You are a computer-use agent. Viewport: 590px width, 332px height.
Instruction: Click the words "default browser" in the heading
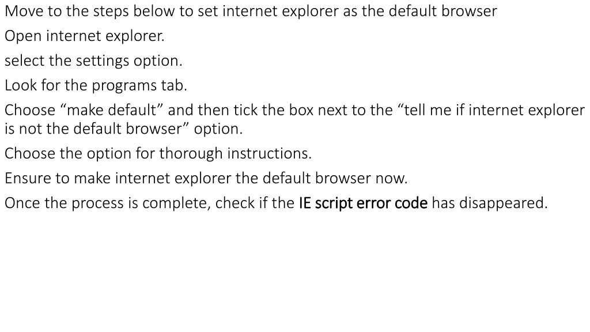(x=443, y=11)
